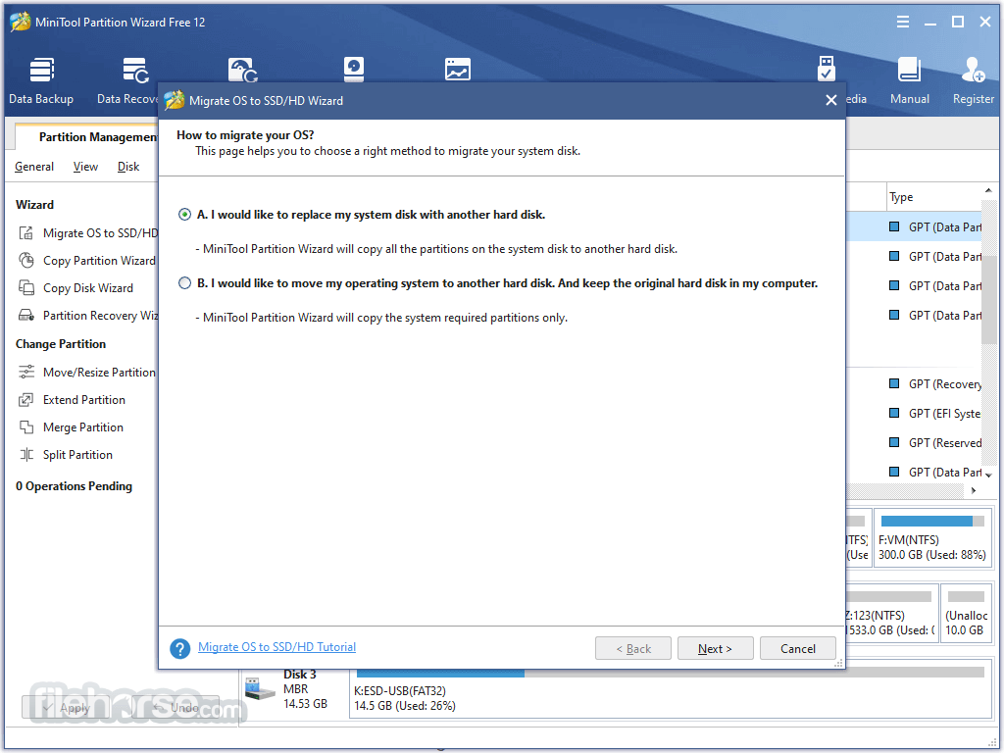Click Move/Resize Partition text in sidebar

click(99, 372)
